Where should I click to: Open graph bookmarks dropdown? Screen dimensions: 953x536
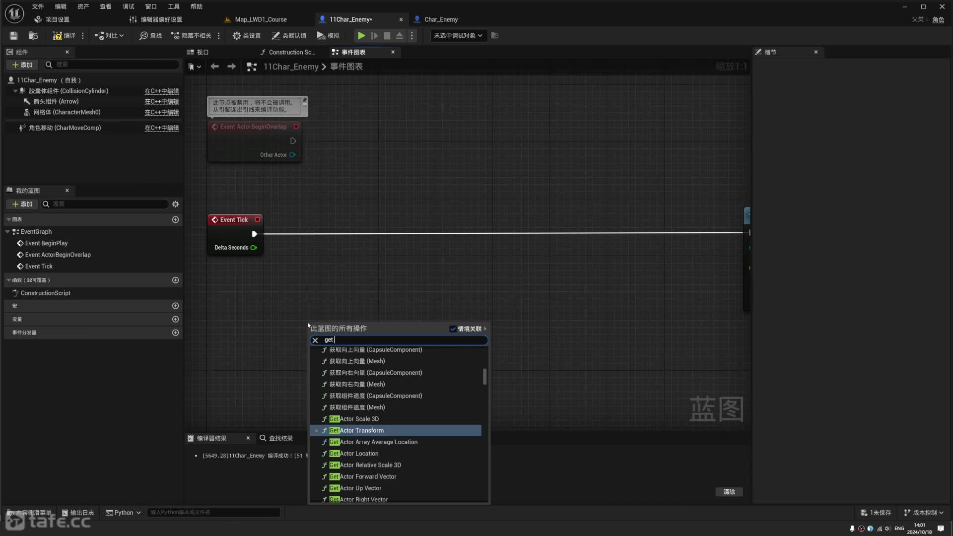click(194, 67)
